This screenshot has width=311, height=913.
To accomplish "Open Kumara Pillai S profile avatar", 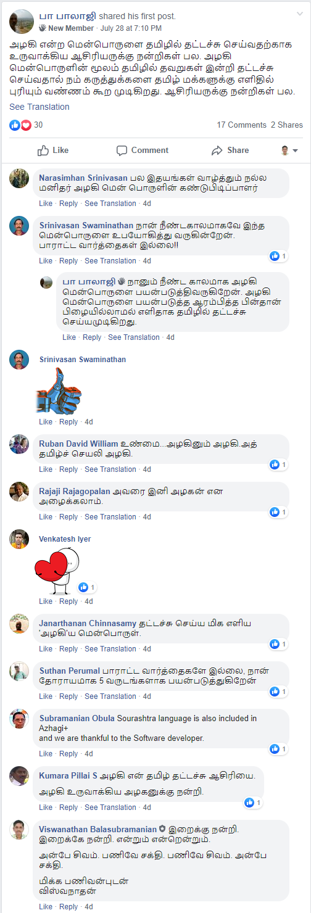I will click(x=19, y=776).
